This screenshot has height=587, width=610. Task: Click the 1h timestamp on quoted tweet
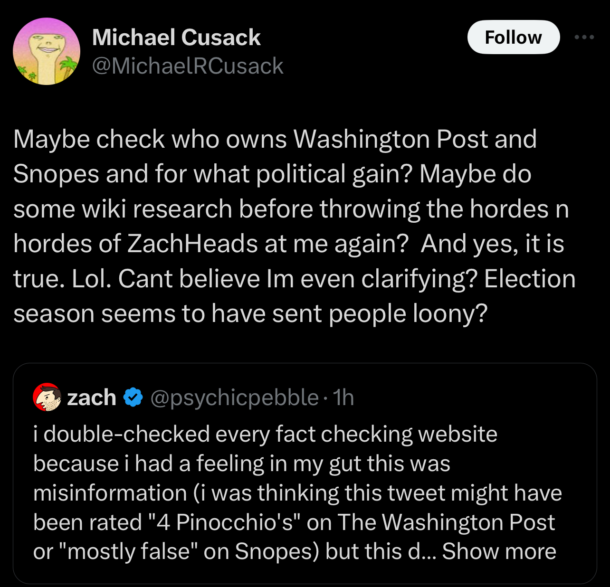(343, 398)
